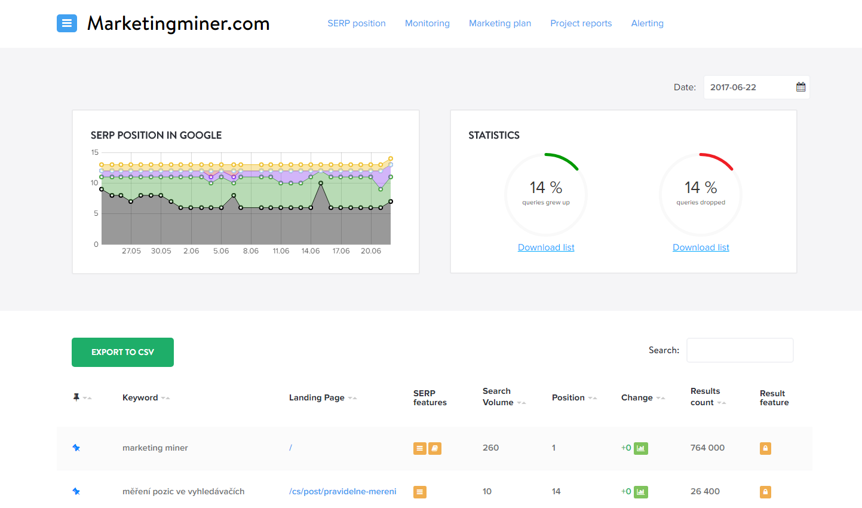Download list of queries that grew up

(546, 247)
